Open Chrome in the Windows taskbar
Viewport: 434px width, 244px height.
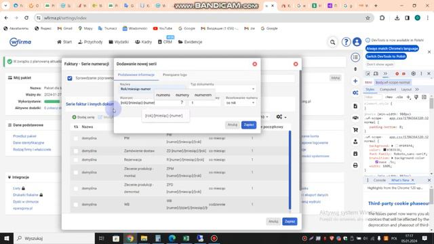[130, 238]
